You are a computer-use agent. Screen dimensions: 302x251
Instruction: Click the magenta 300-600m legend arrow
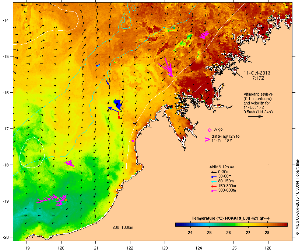pos(214,191)
